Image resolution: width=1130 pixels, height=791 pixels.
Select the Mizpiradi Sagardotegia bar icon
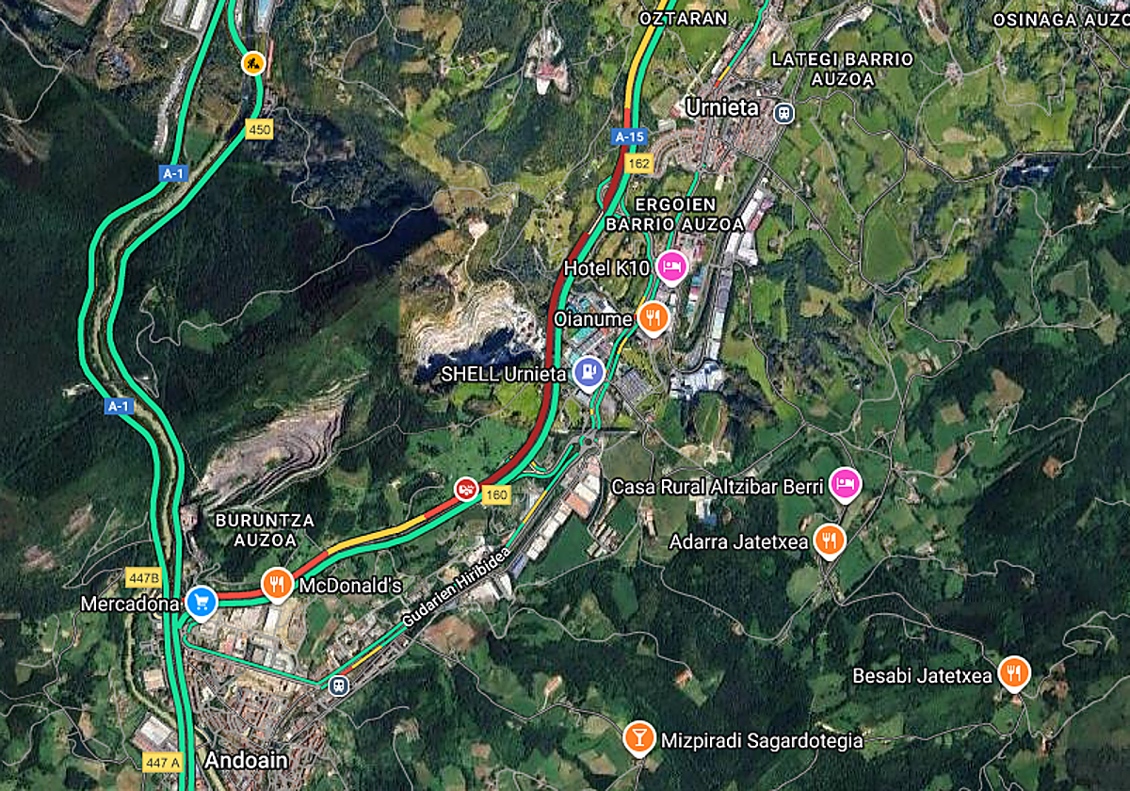pos(639,738)
